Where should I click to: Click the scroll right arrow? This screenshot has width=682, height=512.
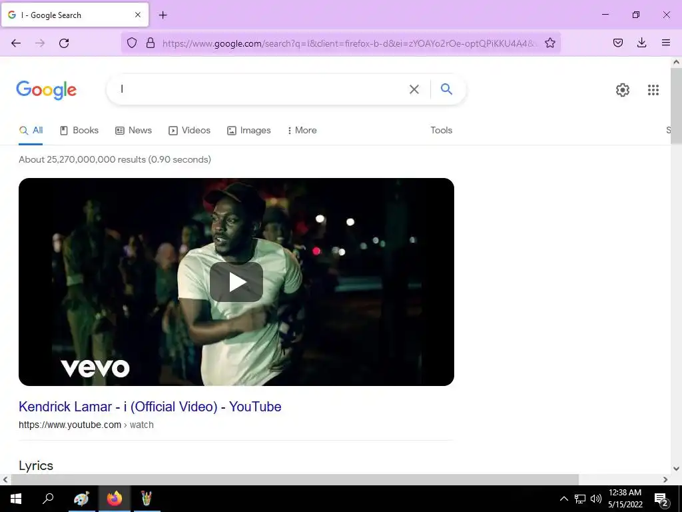(x=665, y=479)
